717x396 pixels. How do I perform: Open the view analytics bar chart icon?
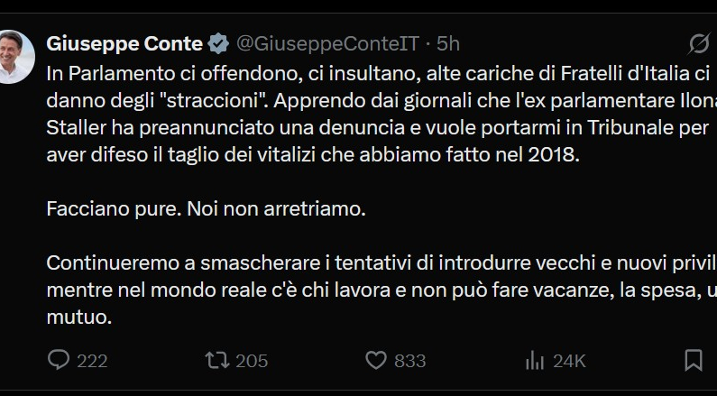pyautogui.click(x=536, y=361)
